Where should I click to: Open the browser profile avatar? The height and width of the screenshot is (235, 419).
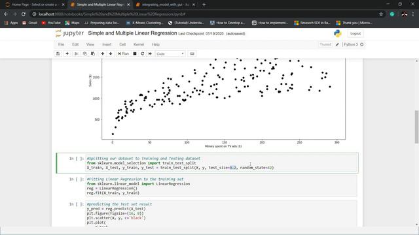pos(405,14)
